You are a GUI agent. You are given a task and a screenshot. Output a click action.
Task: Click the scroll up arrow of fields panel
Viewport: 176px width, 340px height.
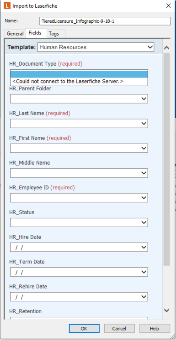click(x=166, y=48)
